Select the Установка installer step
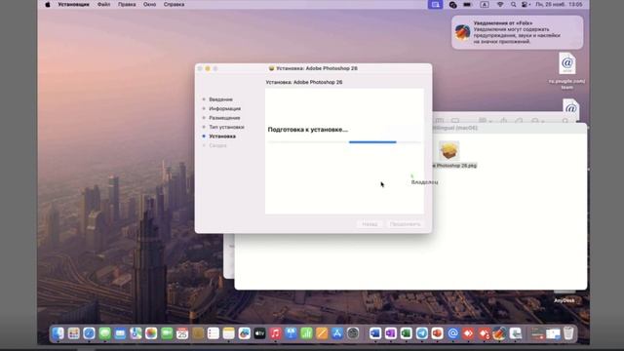This screenshot has width=624, height=351. tap(222, 136)
